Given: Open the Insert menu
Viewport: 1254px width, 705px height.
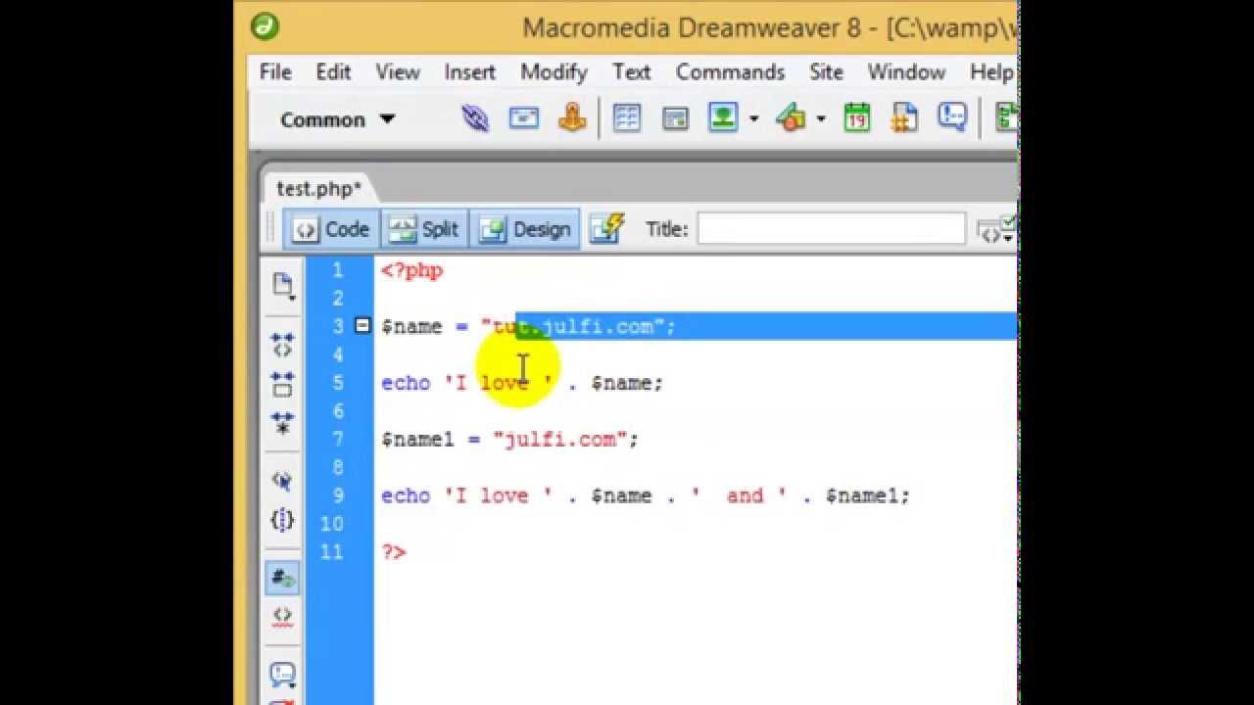Looking at the screenshot, I should [470, 72].
